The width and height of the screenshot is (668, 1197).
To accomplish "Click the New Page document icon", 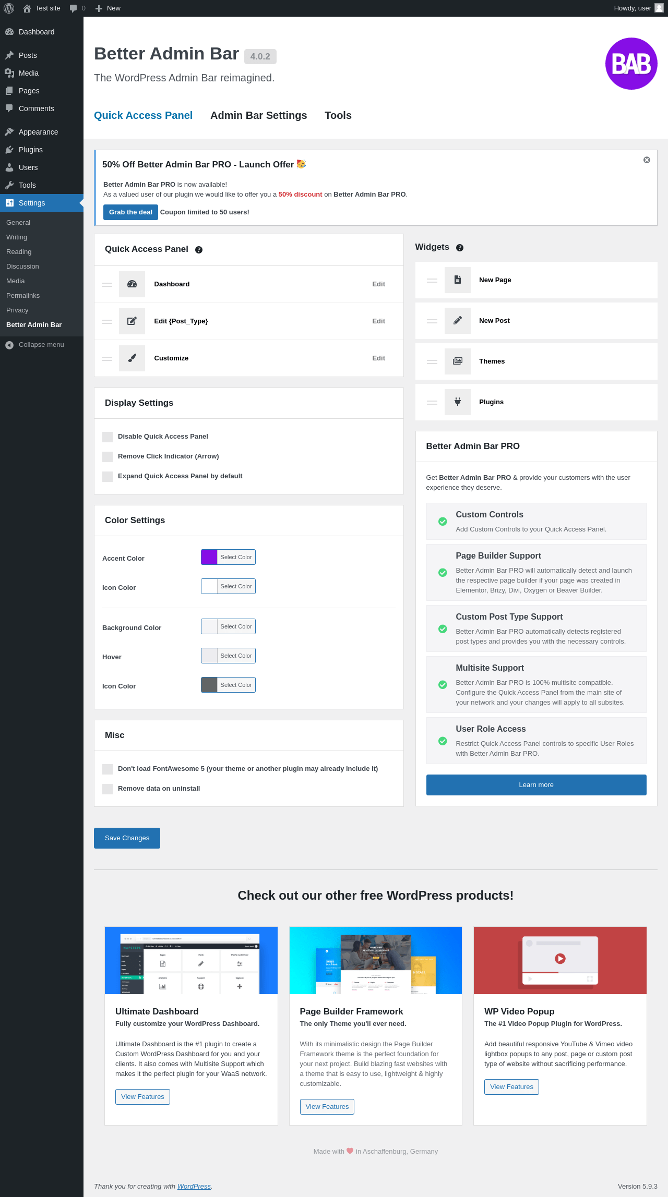I will [x=458, y=280].
